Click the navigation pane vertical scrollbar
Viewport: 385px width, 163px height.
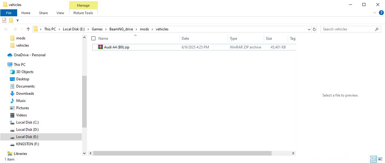coord(84,102)
